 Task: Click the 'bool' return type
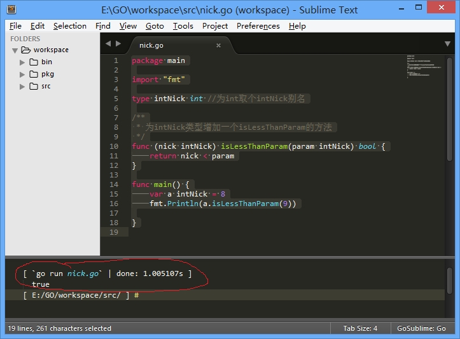tap(367, 146)
